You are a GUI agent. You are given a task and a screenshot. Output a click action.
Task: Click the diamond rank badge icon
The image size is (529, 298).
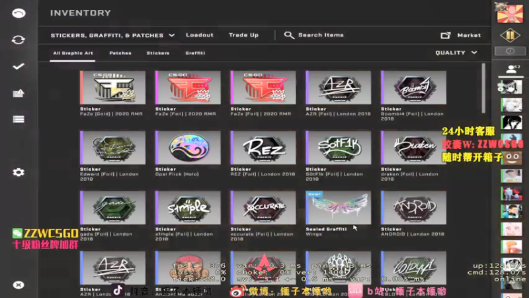coord(510,35)
